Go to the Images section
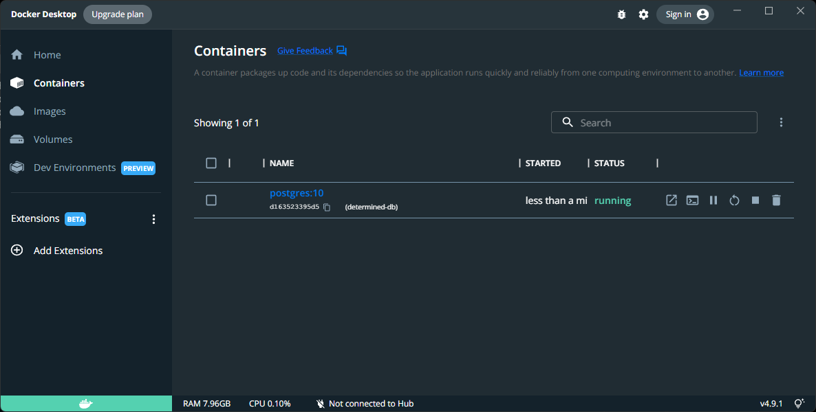 pyautogui.click(x=50, y=111)
